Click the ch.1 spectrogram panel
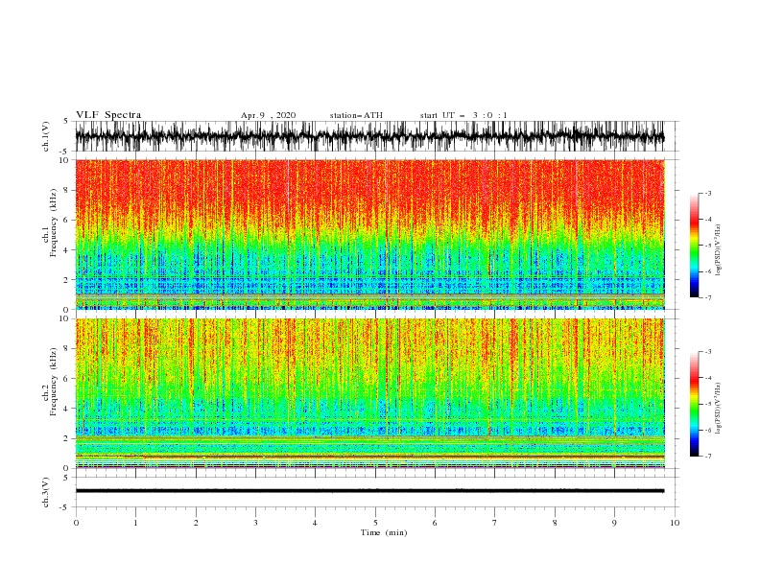The width and height of the screenshot is (760, 587). pyautogui.click(x=370, y=234)
